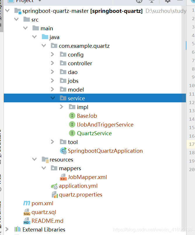Select the controller package label
The height and width of the screenshot is (235, 195).
[80, 63]
